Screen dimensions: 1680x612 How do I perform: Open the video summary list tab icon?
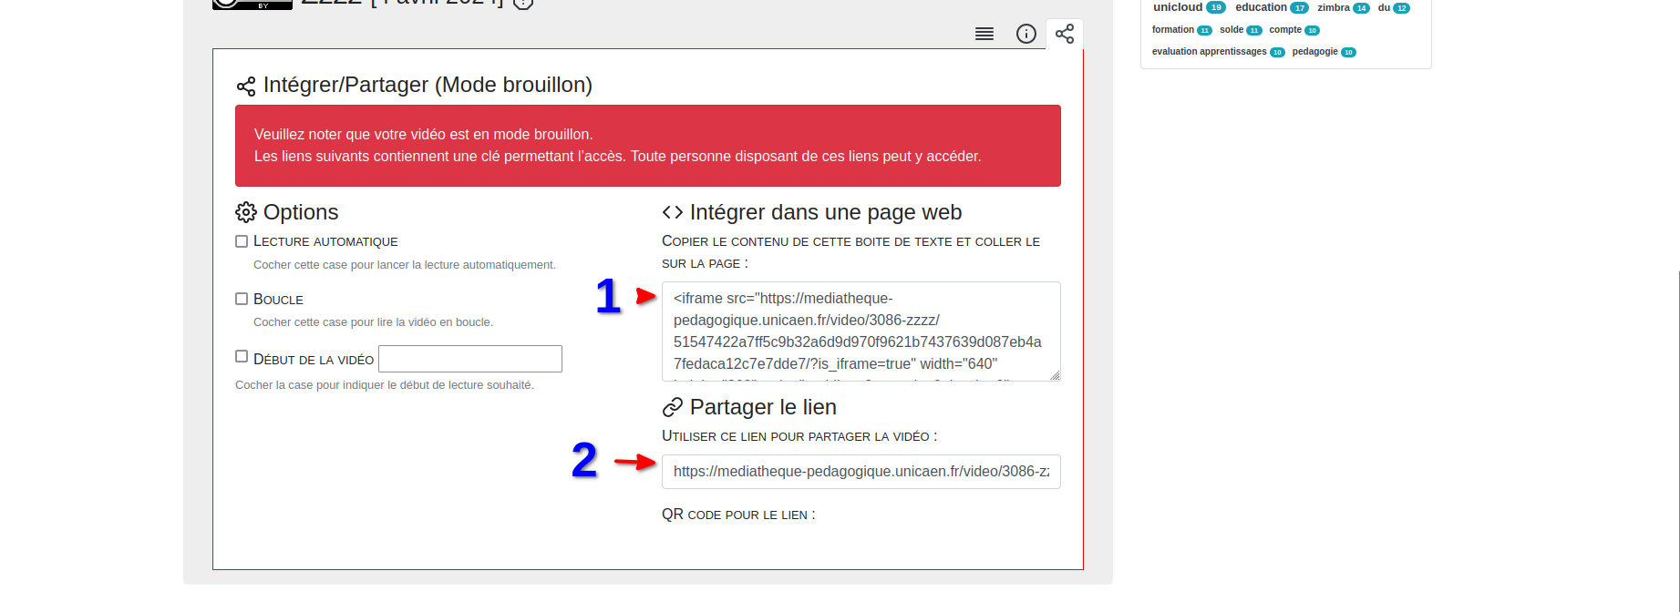point(984,35)
